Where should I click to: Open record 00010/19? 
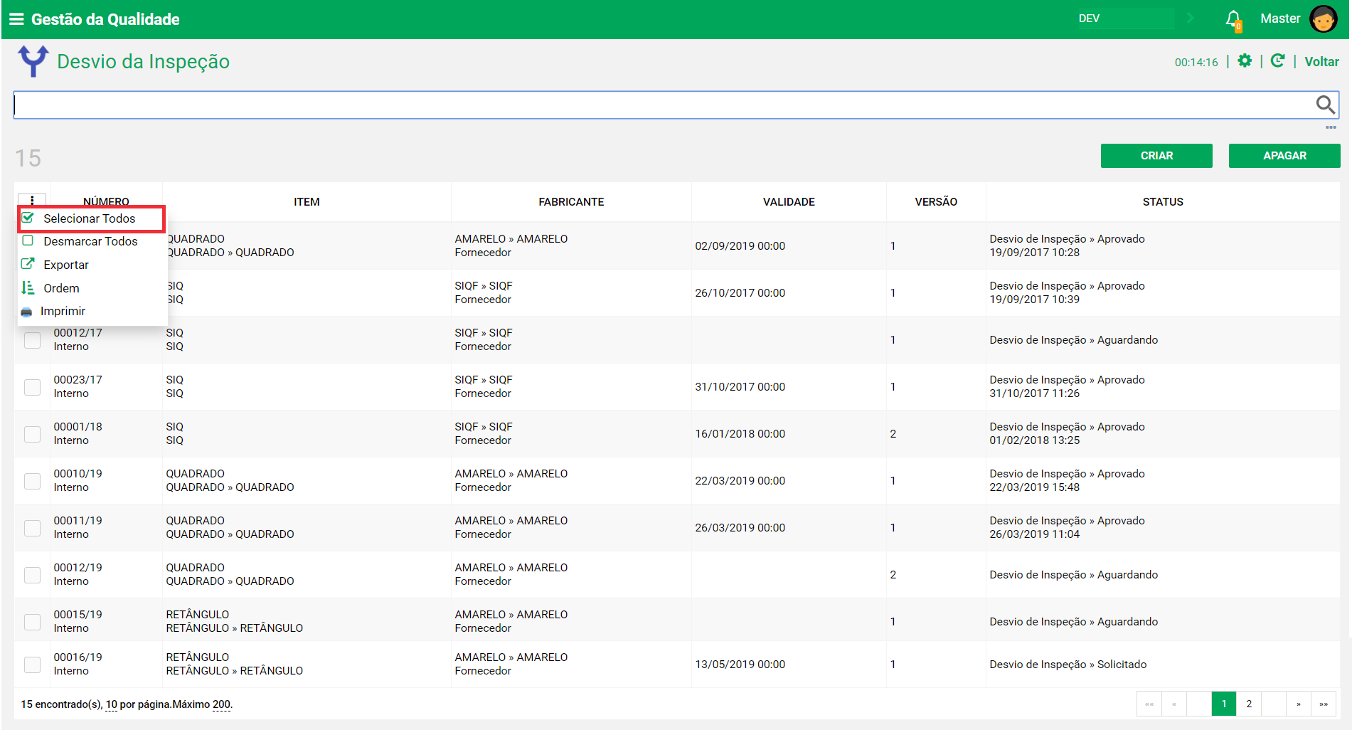coord(78,474)
